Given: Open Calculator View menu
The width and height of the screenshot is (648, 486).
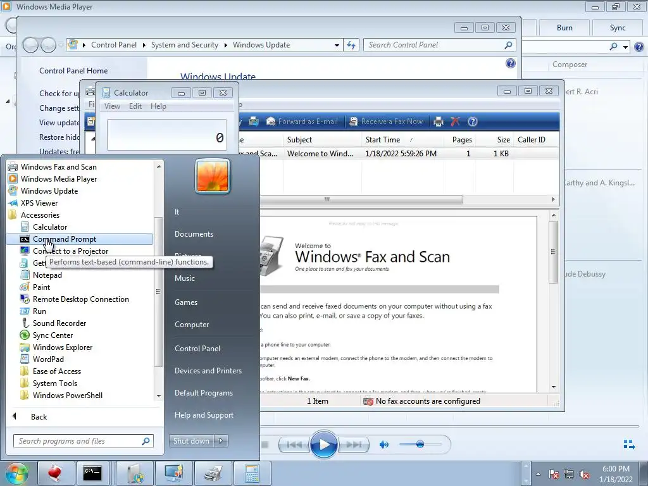Looking at the screenshot, I should click(112, 106).
